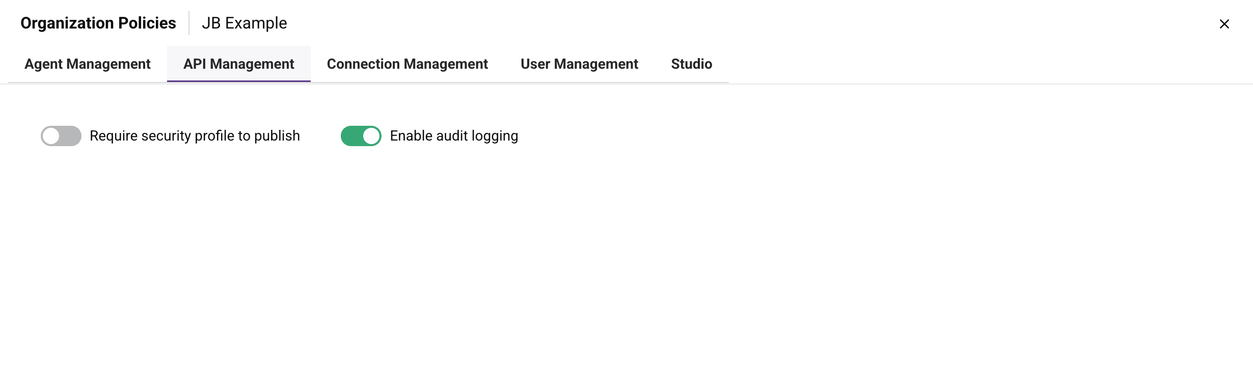This screenshot has height=387, width=1253.
Task: Enable Require security profile to publish toggle
Action: pyautogui.click(x=61, y=136)
